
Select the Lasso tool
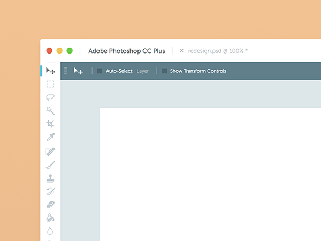50,97
